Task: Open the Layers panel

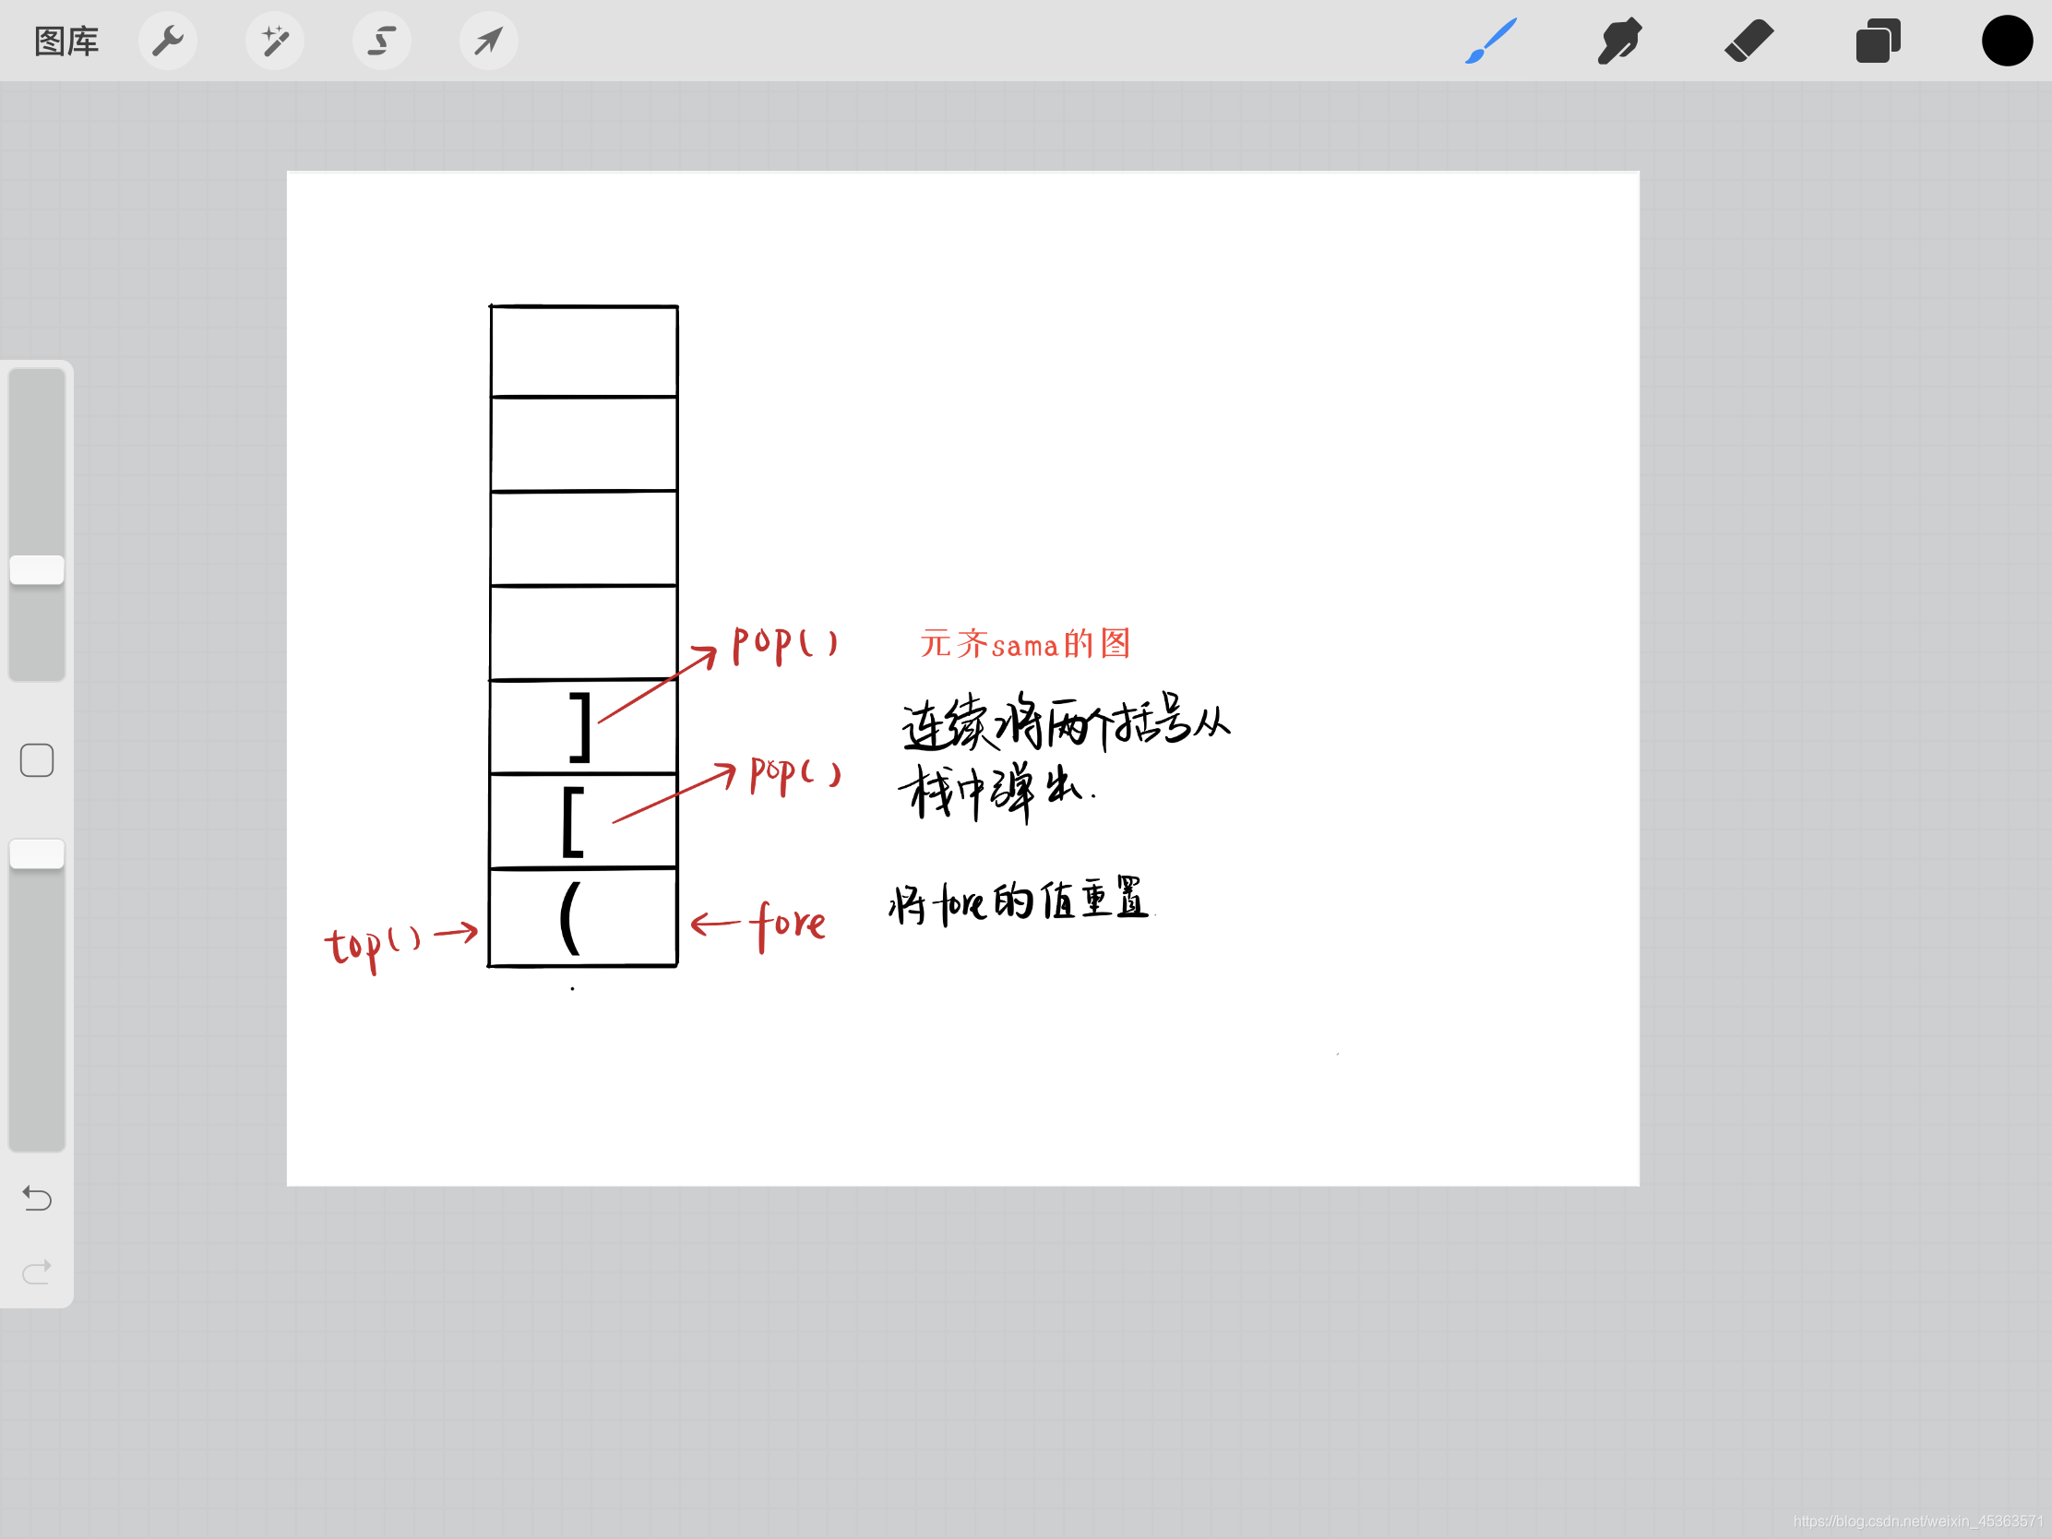Action: (x=1878, y=41)
